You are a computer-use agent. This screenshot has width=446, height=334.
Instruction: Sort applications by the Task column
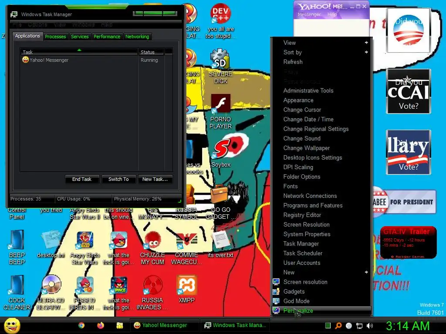[x=79, y=52]
